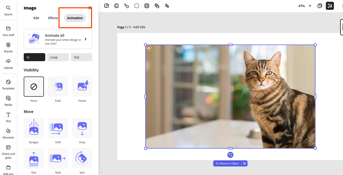The width and height of the screenshot is (343, 175).
Task: Open the Brands section
Action: pyautogui.click(x=8, y=48)
